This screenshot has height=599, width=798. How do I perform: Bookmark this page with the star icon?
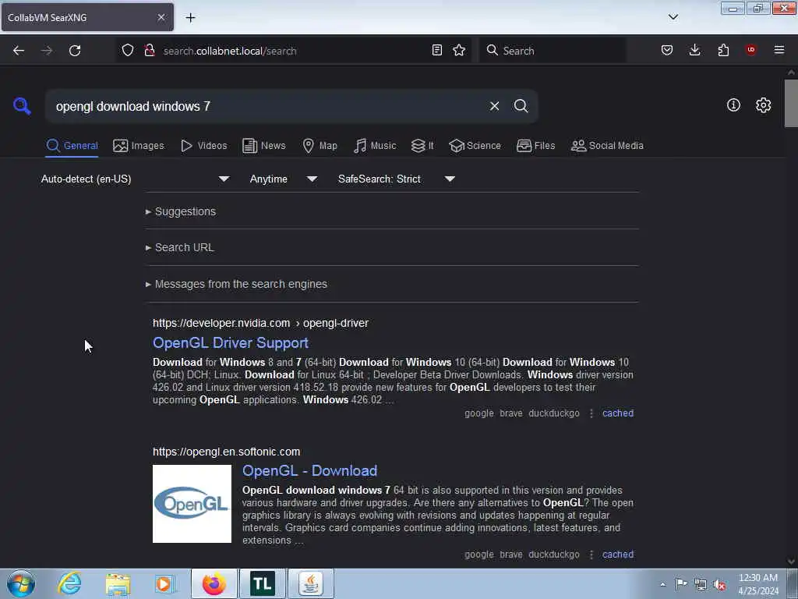[x=459, y=50]
